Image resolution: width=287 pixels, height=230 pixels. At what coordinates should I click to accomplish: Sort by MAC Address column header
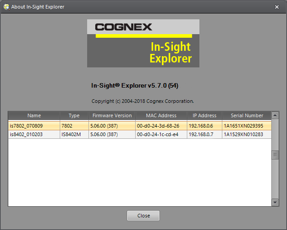[161, 115]
